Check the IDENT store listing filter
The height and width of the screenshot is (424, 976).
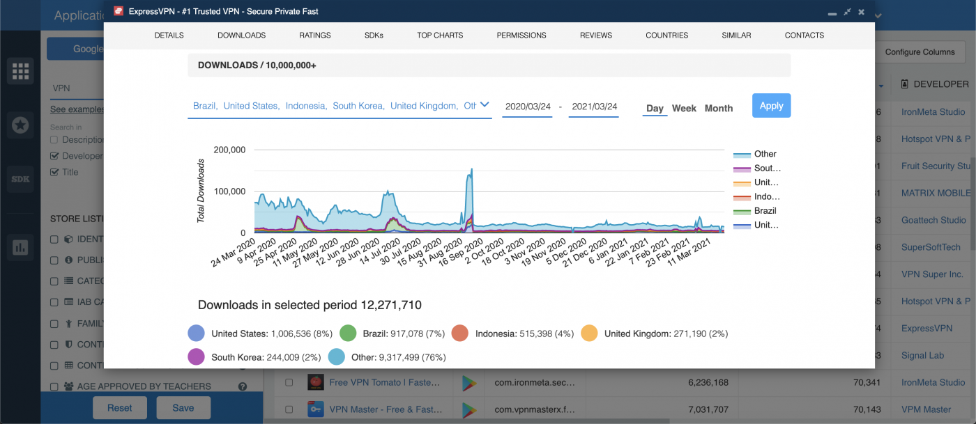pos(54,240)
